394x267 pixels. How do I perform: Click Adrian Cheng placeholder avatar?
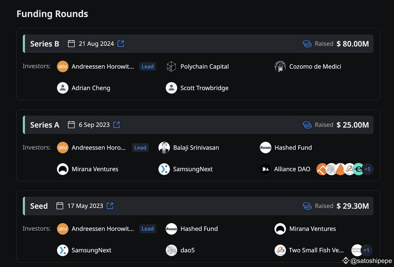[x=63, y=88]
